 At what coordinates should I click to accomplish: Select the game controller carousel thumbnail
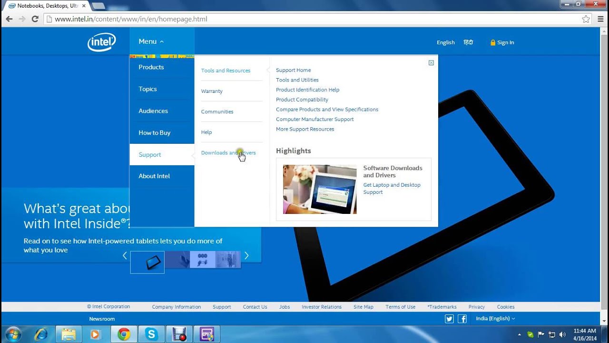(203, 260)
